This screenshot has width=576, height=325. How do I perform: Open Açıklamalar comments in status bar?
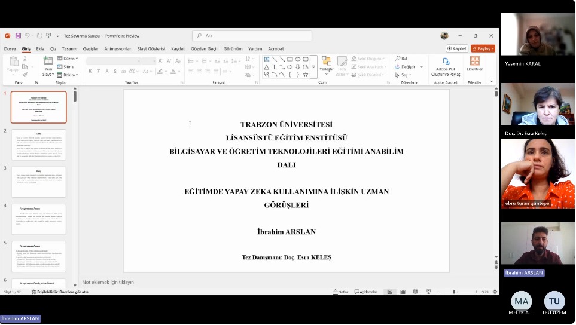click(366, 292)
